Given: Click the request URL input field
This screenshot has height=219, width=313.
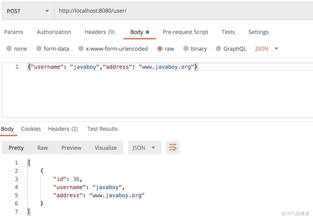Looking at the screenshot, I should tap(183, 11).
